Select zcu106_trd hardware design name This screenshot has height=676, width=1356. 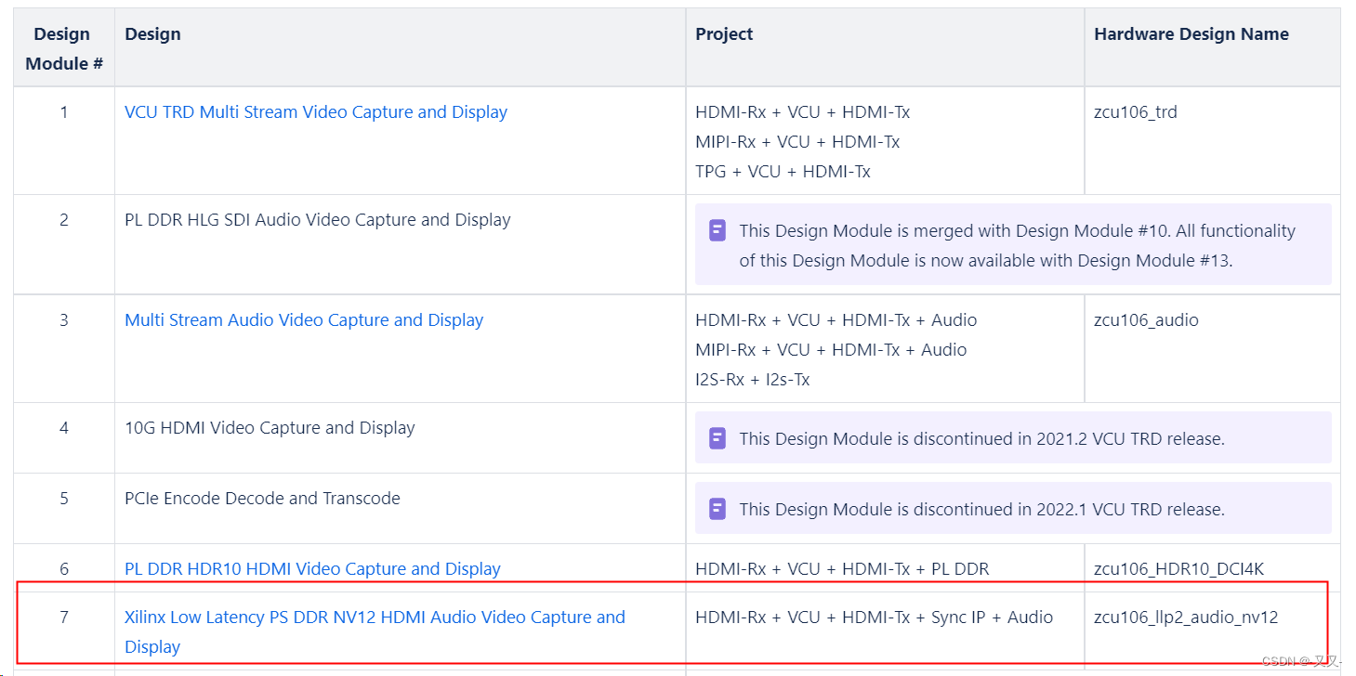coord(1136,112)
